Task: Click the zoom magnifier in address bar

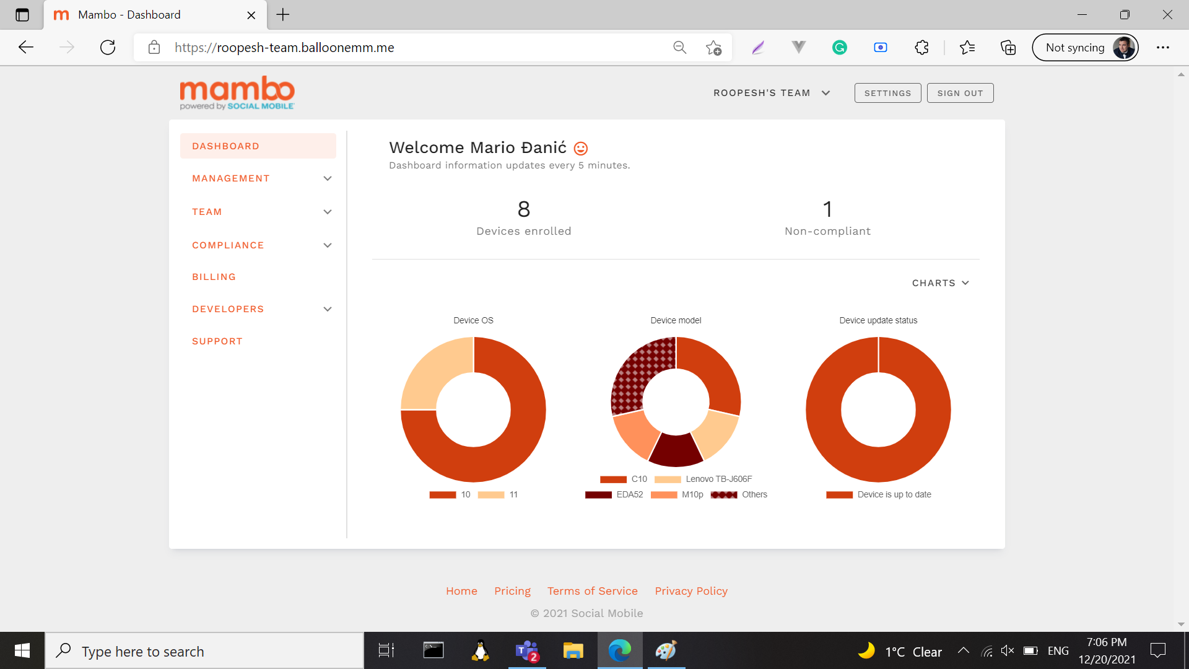Action: 679,48
